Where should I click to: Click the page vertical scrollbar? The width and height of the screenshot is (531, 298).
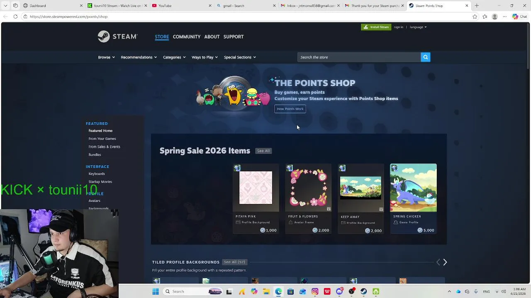point(528,46)
